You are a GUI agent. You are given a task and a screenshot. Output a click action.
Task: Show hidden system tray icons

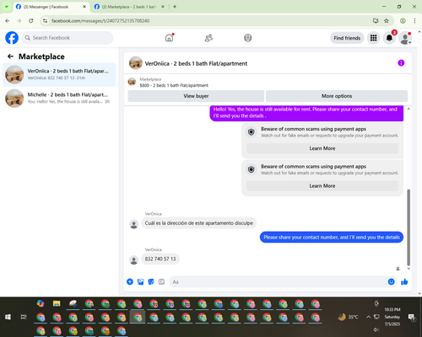[x=368, y=317]
